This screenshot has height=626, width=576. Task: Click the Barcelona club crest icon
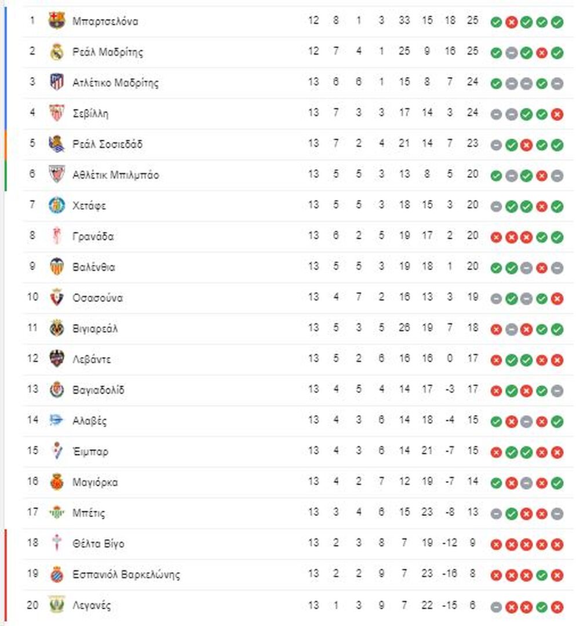(x=56, y=21)
